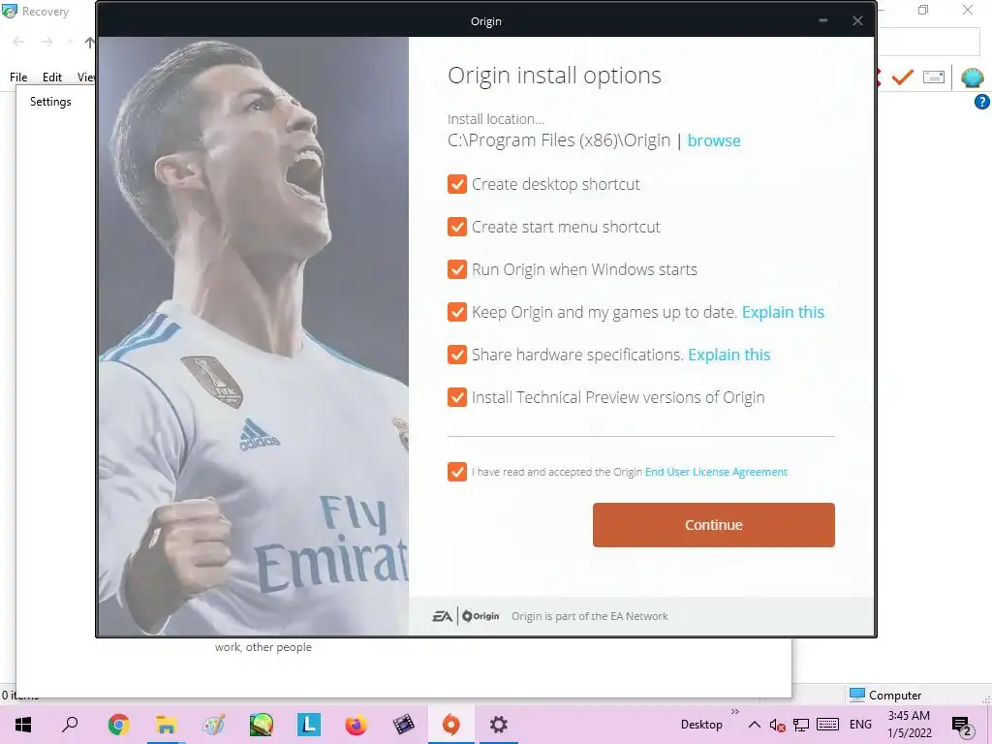The height and width of the screenshot is (744, 992).
Task: Click the blue help question mark icon
Action: [982, 102]
